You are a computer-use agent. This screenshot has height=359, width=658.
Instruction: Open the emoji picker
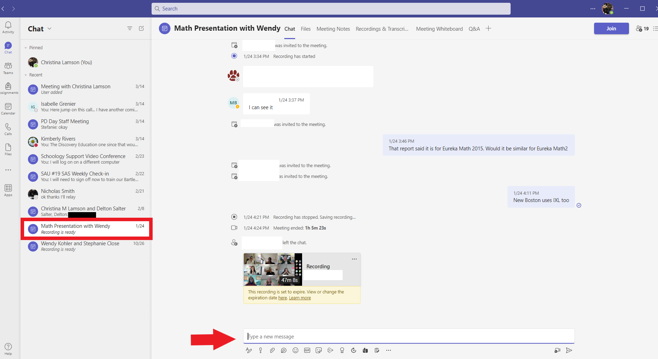(x=295, y=350)
